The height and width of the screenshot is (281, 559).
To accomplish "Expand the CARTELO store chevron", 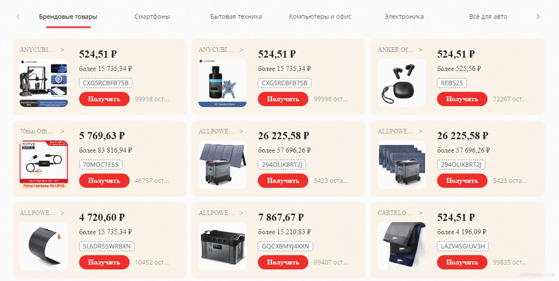I will pos(421,213).
